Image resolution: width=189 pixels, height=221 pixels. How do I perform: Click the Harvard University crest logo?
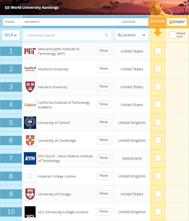[x=30, y=87]
